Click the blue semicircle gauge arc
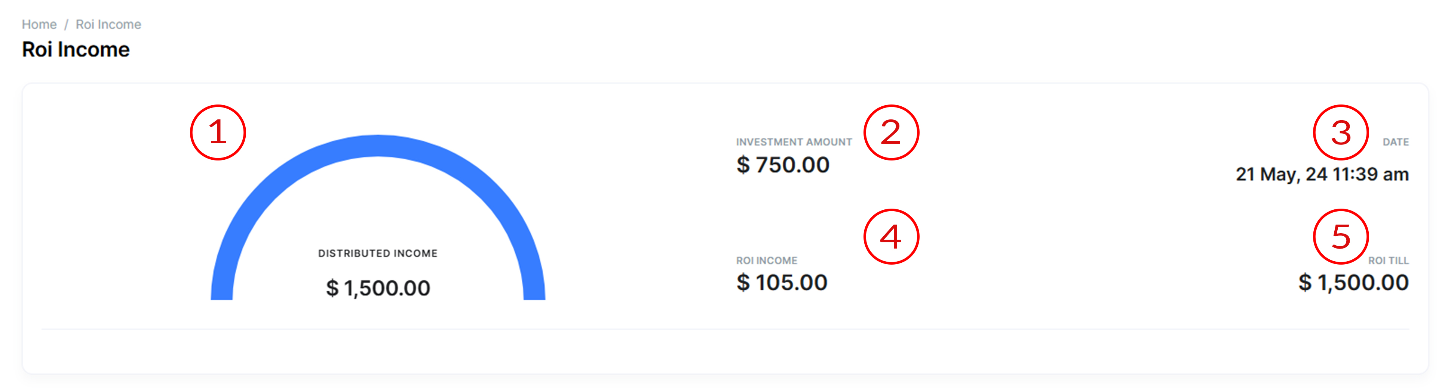Viewport: 1451px width, 390px height. click(377, 146)
